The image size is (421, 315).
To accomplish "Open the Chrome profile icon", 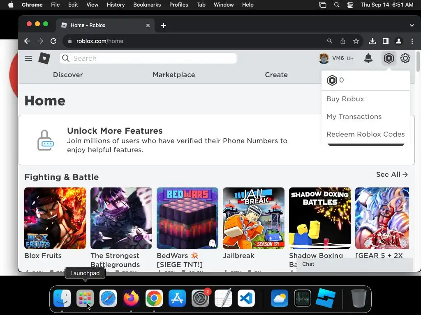I will (x=399, y=41).
